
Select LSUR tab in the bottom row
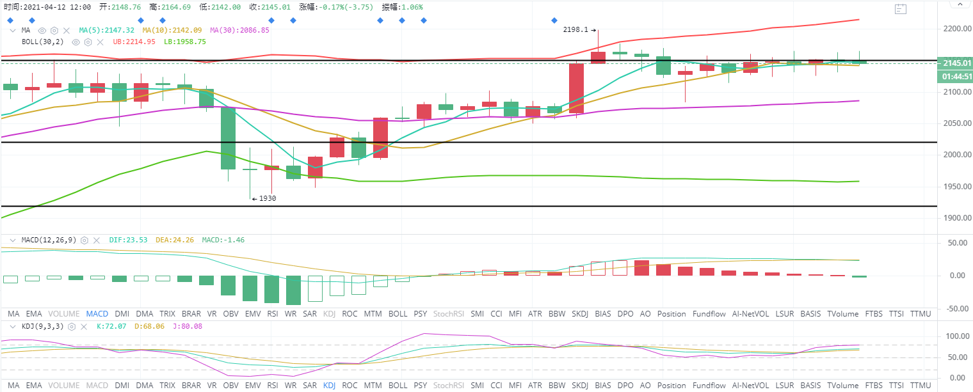pyautogui.click(x=784, y=386)
